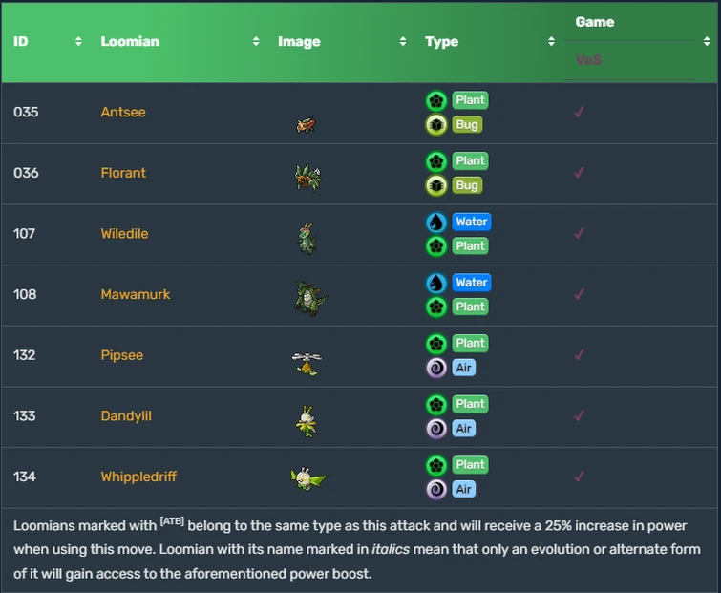Click the VoS checkmark for Whippledriff
The image size is (721, 593).
tap(579, 477)
